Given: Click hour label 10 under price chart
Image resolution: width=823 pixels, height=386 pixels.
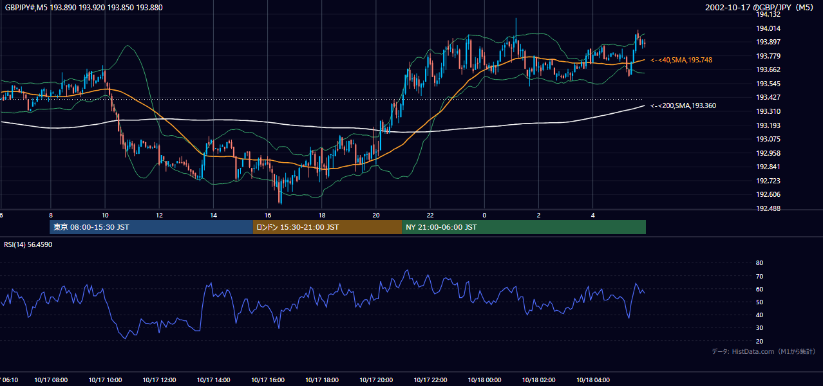Looking at the screenshot, I should [105, 216].
